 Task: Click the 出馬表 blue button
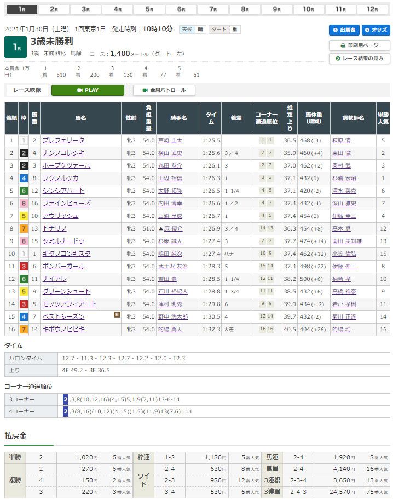pyautogui.click(x=344, y=30)
